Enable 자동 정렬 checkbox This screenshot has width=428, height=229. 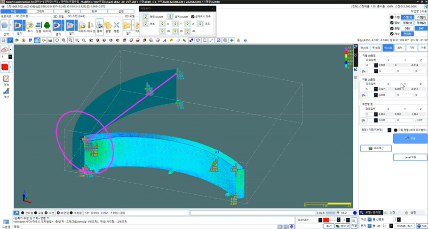pos(396,130)
